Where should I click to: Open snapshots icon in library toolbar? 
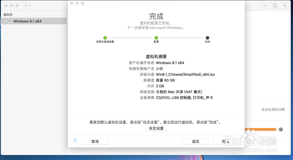275,6
